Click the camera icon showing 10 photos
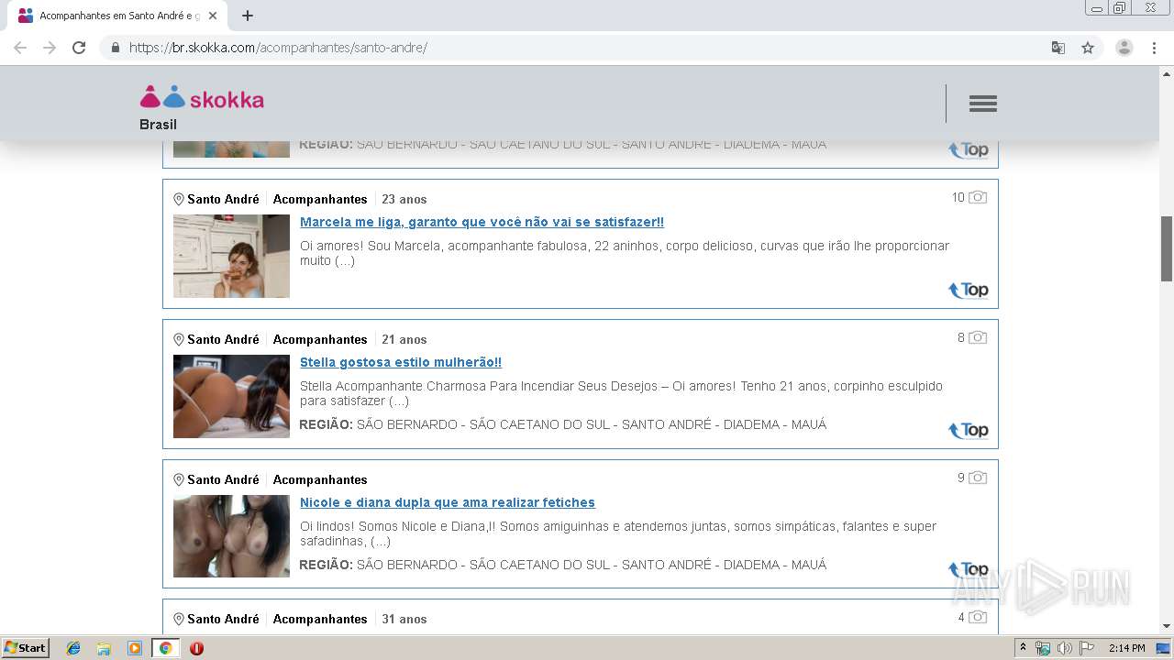 (x=978, y=197)
